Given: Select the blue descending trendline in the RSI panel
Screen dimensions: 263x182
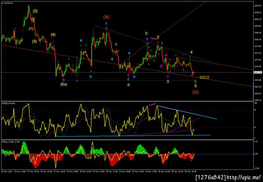Looking at the screenshot, I should 187,112.
